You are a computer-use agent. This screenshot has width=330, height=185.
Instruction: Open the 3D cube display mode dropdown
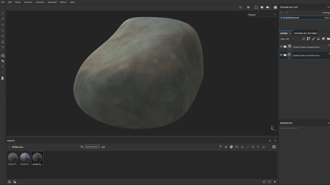[x=262, y=7]
